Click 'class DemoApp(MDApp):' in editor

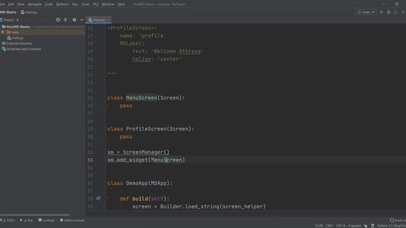tap(140, 183)
